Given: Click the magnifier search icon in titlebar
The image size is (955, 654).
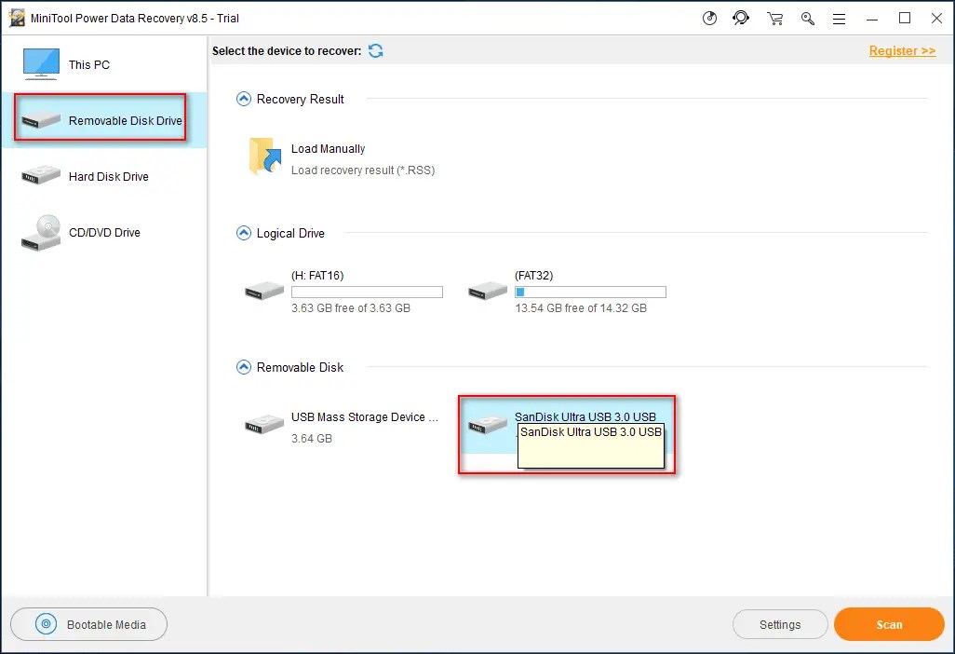Looking at the screenshot, I should (x=808, y=18).
